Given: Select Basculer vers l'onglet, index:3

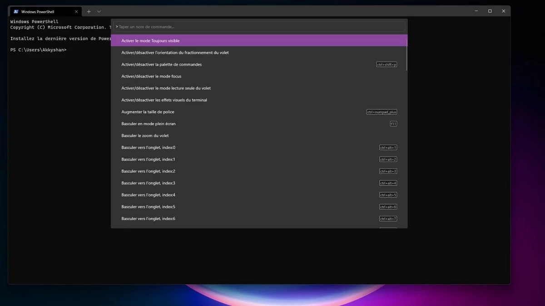Looking at the screenshot, I should [259, 183].
